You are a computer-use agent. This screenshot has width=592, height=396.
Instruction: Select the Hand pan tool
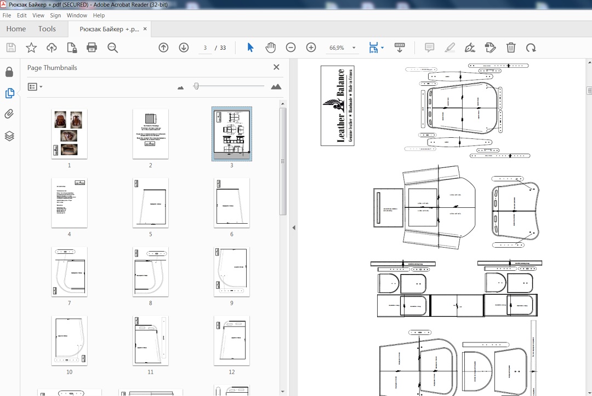[x=270, y=48]
